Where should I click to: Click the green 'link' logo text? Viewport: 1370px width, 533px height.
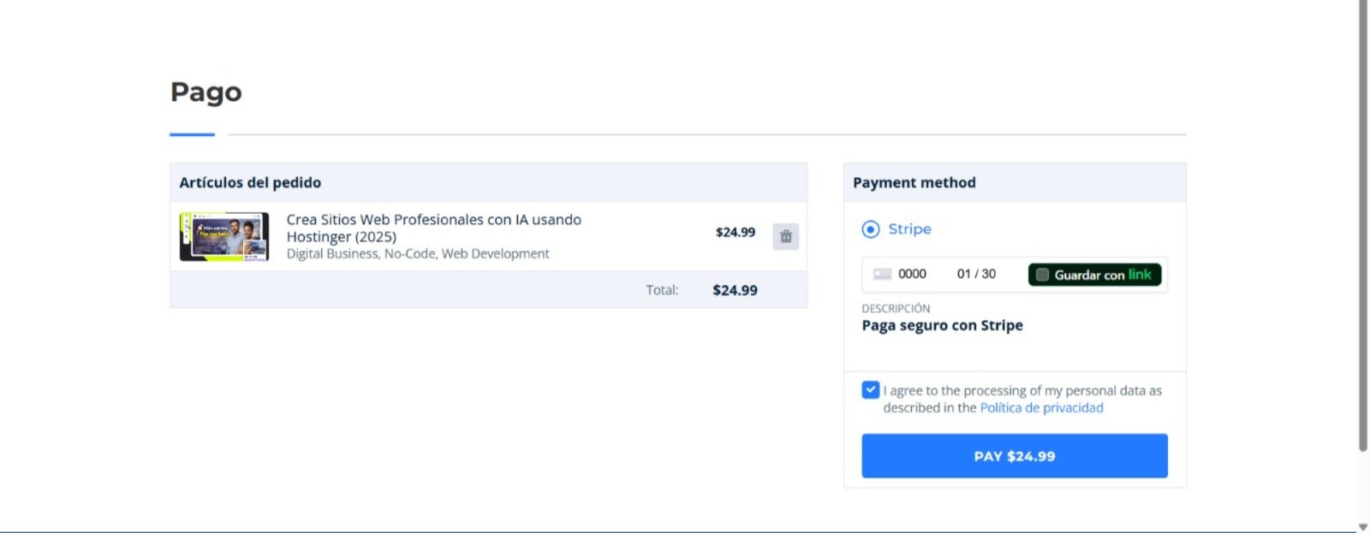[x=1140, y=275]
